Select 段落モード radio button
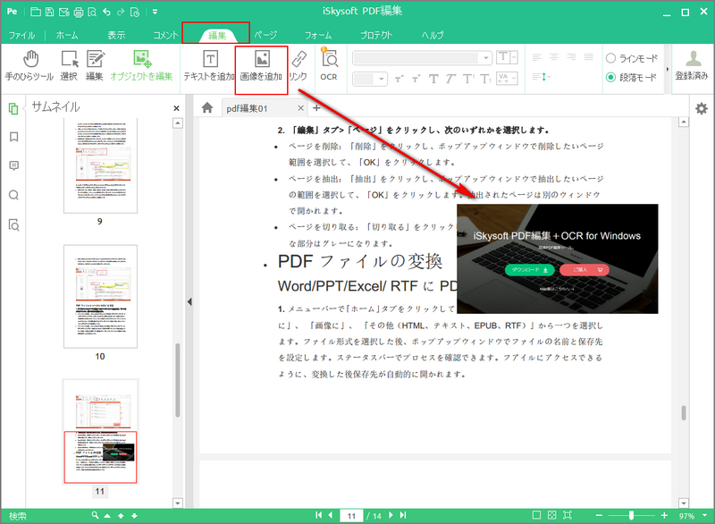This screenshot has height=524, width=715. (611, 79)
